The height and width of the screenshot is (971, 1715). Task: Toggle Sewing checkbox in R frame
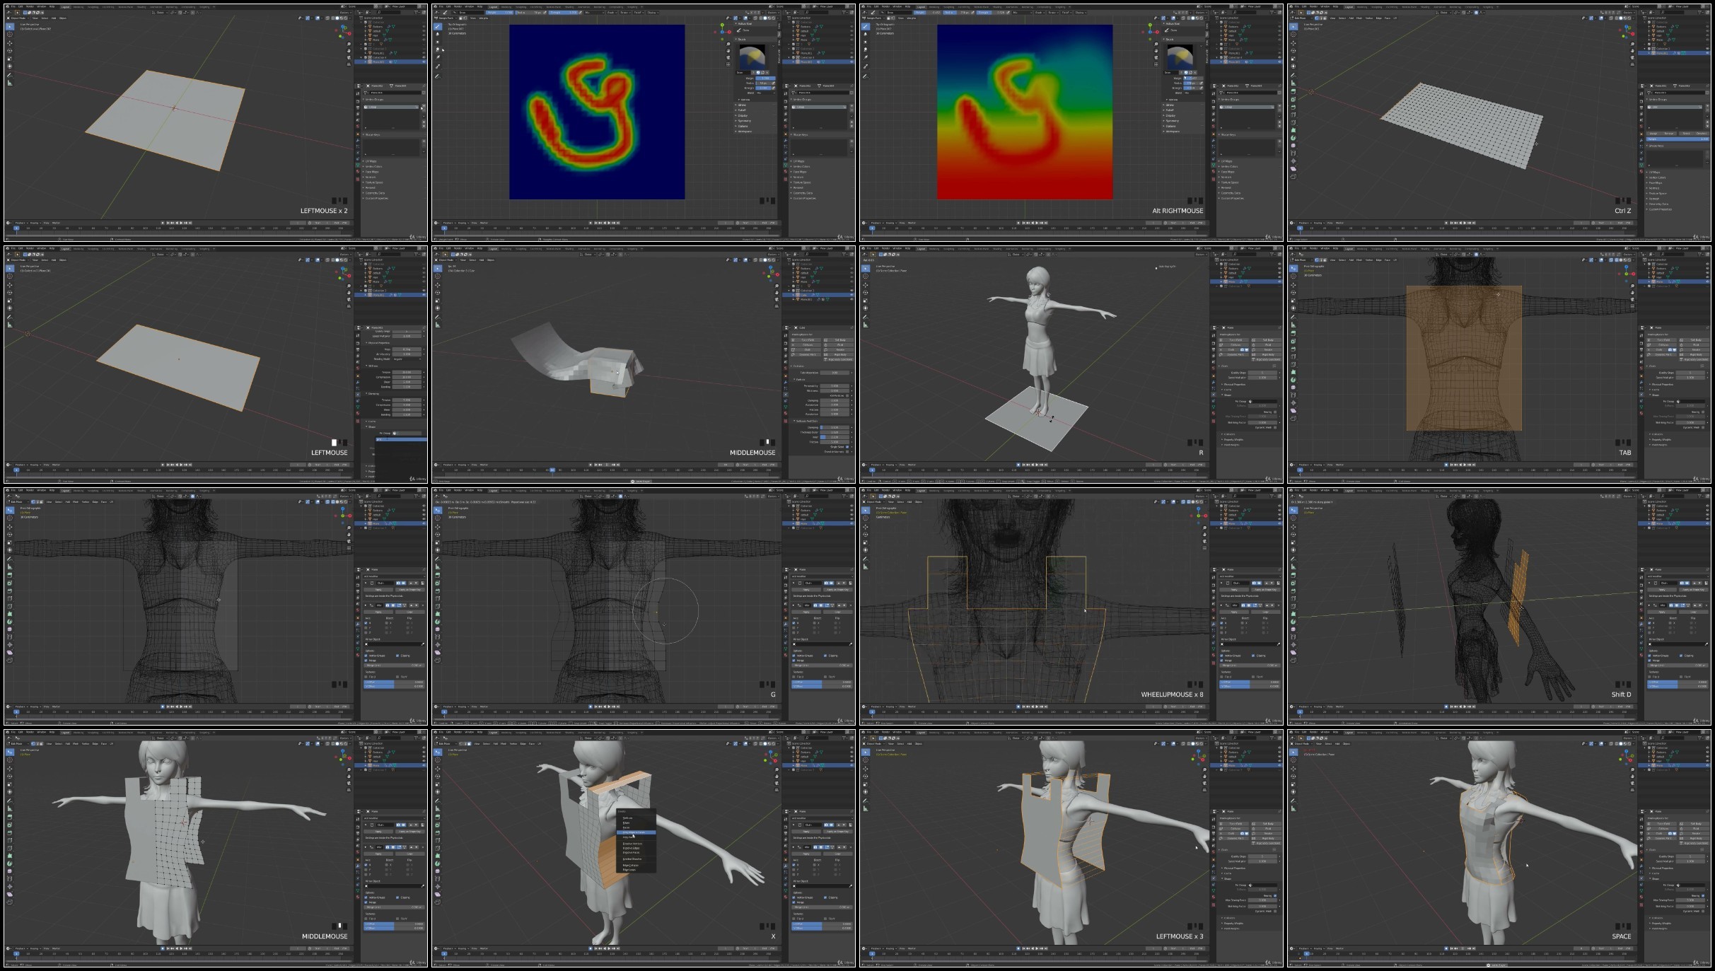[1275, 412]
